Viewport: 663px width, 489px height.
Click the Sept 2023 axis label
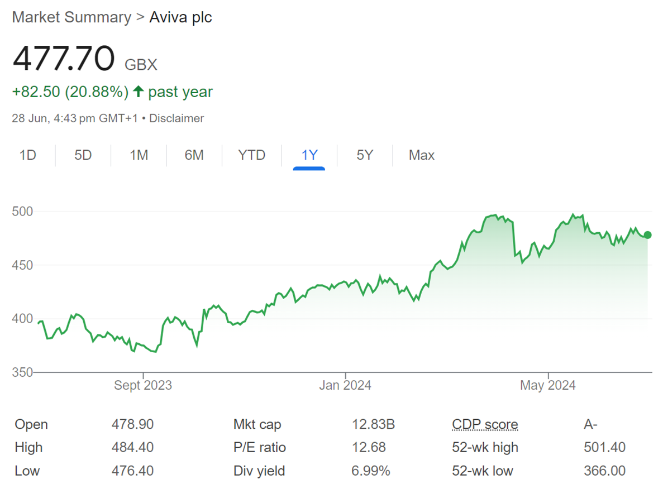pos(143,386)
